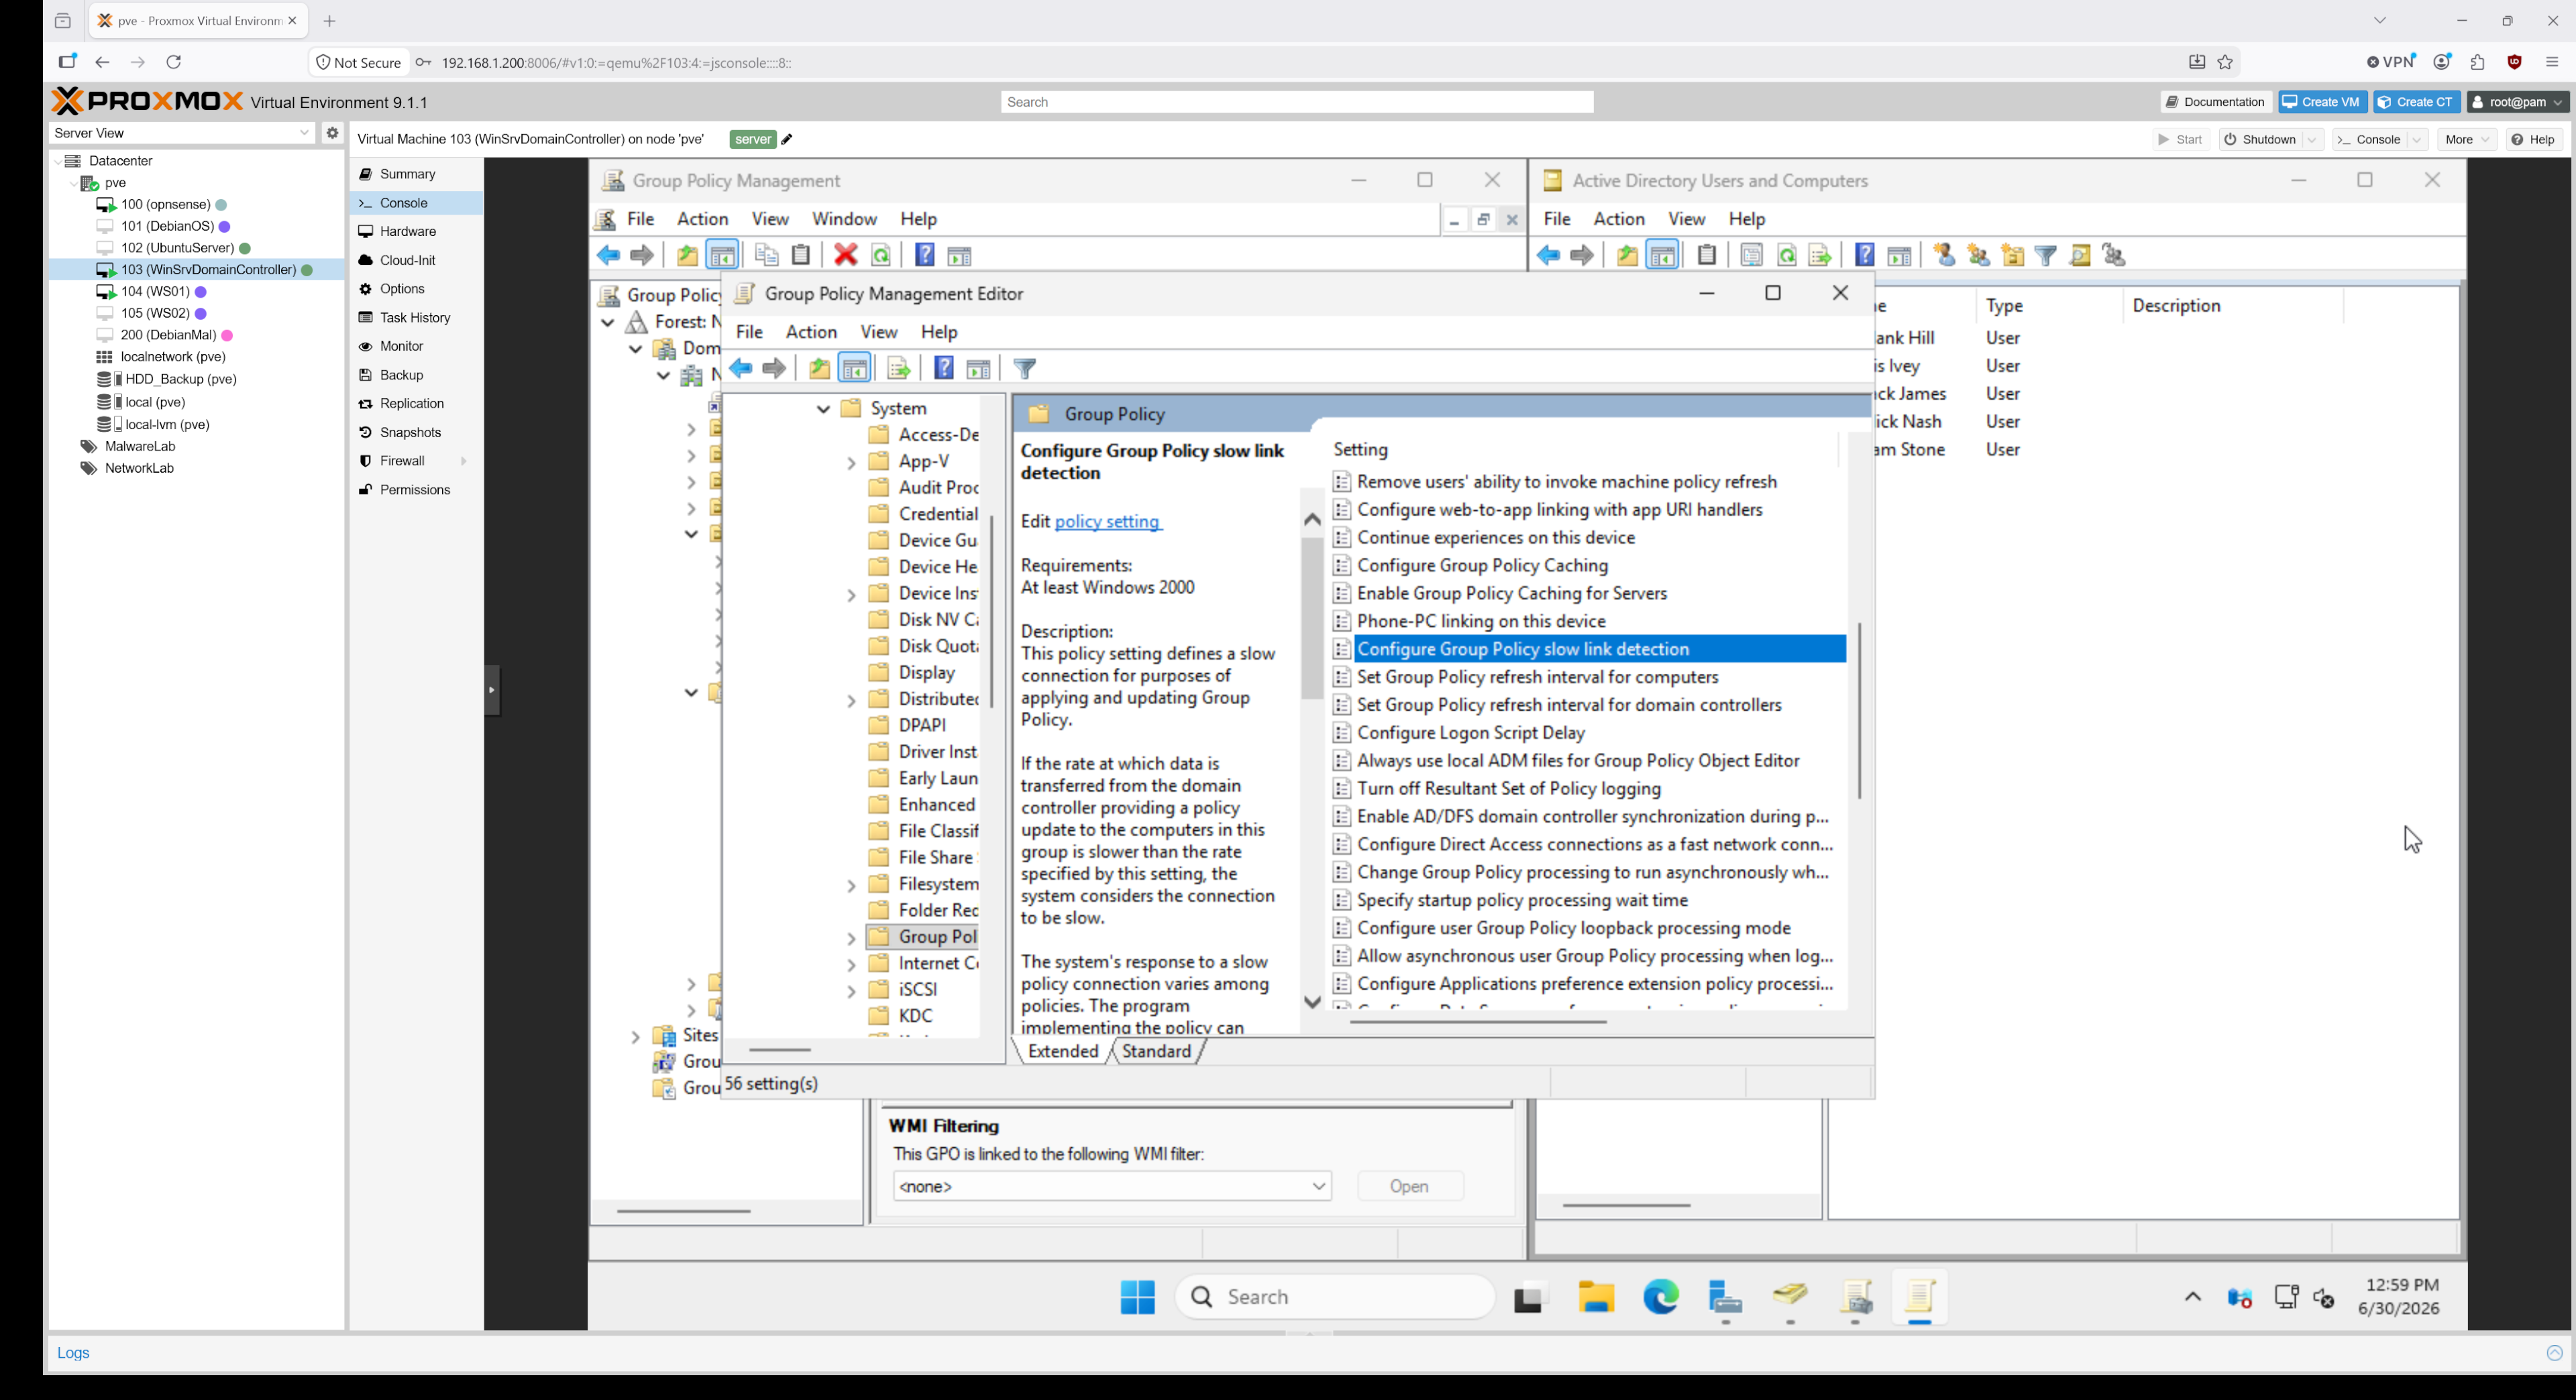Open Server Manager from the Windows taskbar
This screenshot has width=2576, height=1400.
point(1725,1297)
